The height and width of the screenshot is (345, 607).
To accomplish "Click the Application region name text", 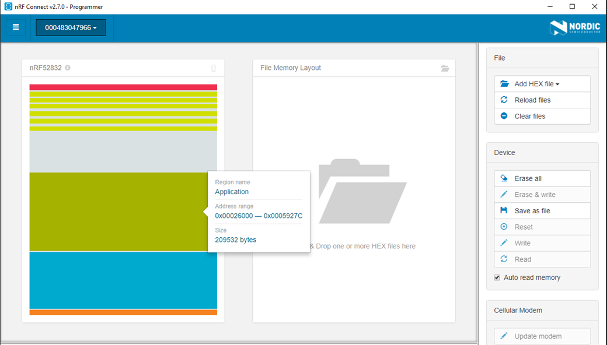I will [232, 192].
